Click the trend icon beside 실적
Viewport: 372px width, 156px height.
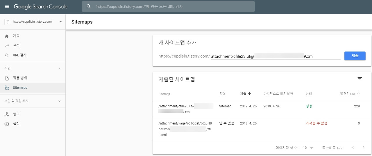(x=7, y=46)
